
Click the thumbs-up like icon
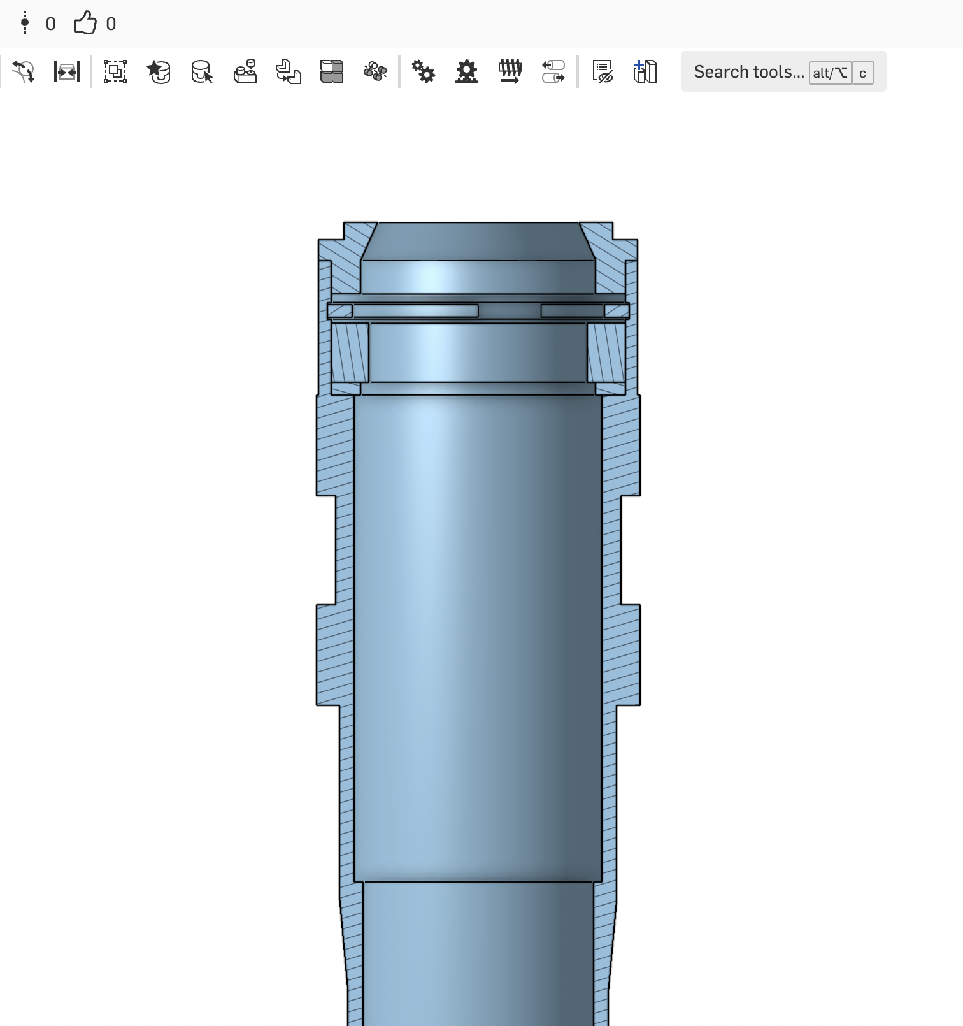(x=85, y=24)
